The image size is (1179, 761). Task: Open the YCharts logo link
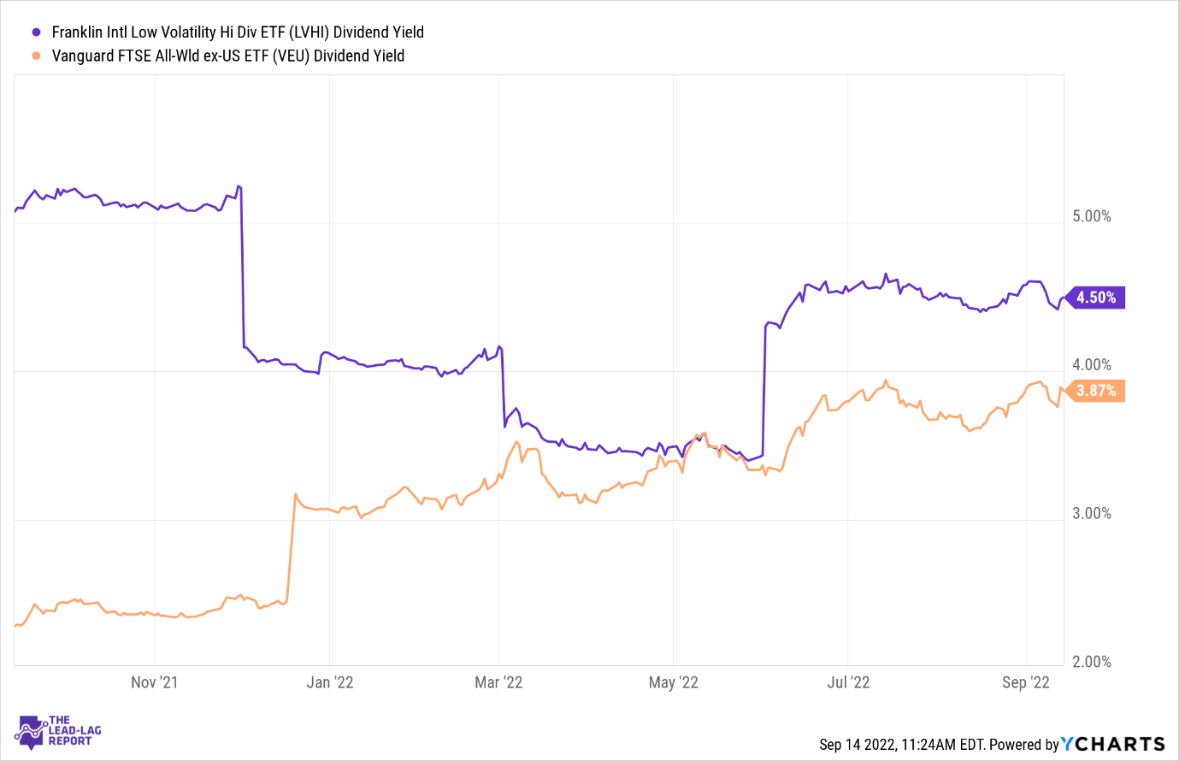(1113, 745)
